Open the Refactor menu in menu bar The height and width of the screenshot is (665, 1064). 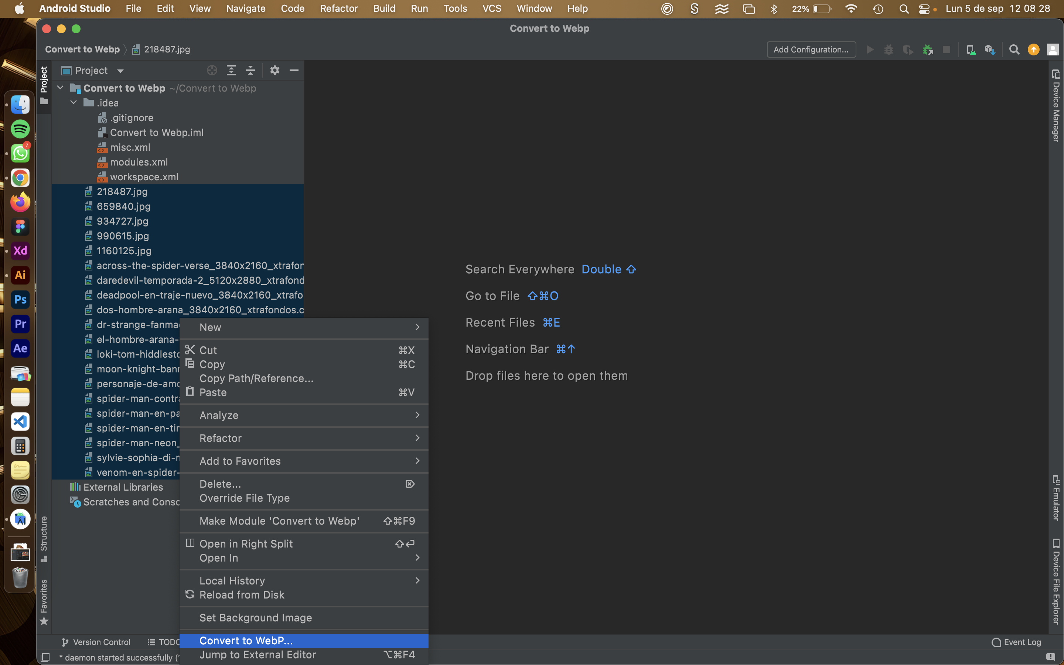(x=338, y=9)
